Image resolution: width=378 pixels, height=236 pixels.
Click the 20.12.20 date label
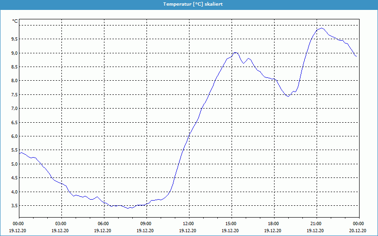click(358, 231)
